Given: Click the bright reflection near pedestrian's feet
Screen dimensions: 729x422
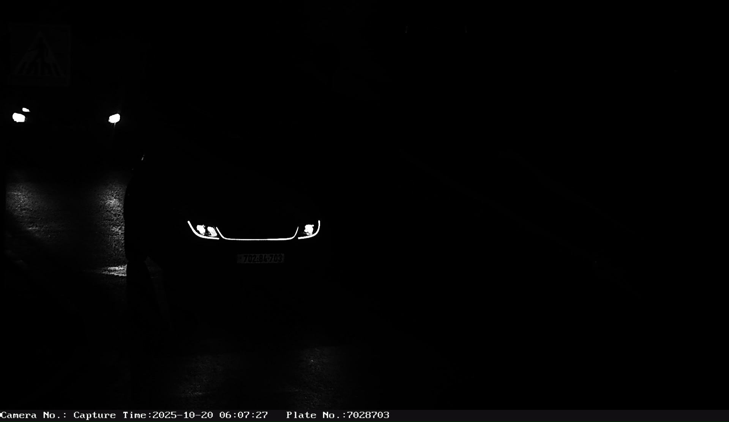Looking at the screenshot, I should (116, 270).
